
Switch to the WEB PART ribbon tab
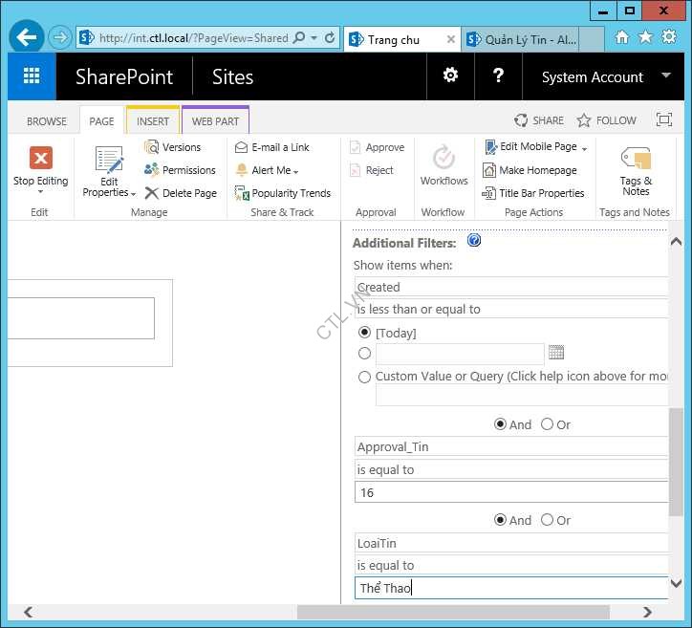coord(215,121)
